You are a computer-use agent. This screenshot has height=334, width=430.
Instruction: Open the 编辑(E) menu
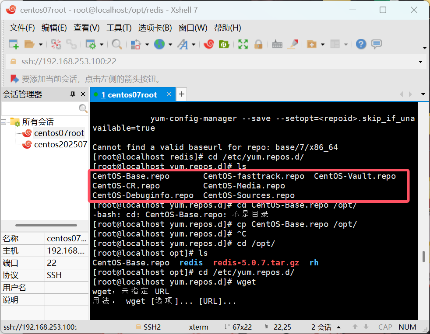coord(54,28)
